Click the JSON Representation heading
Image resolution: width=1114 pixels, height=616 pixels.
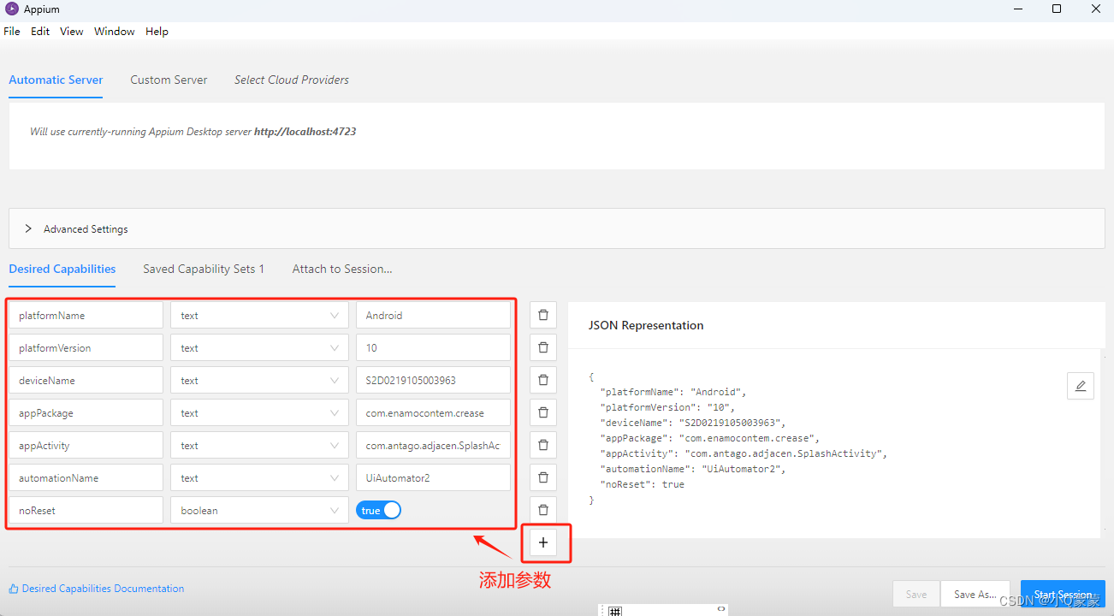pyautogui.click(x=646, y=325)
